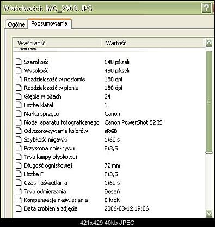Select the Marka sprzętu label
The image size is (215, 227).
tap(41, 114)
